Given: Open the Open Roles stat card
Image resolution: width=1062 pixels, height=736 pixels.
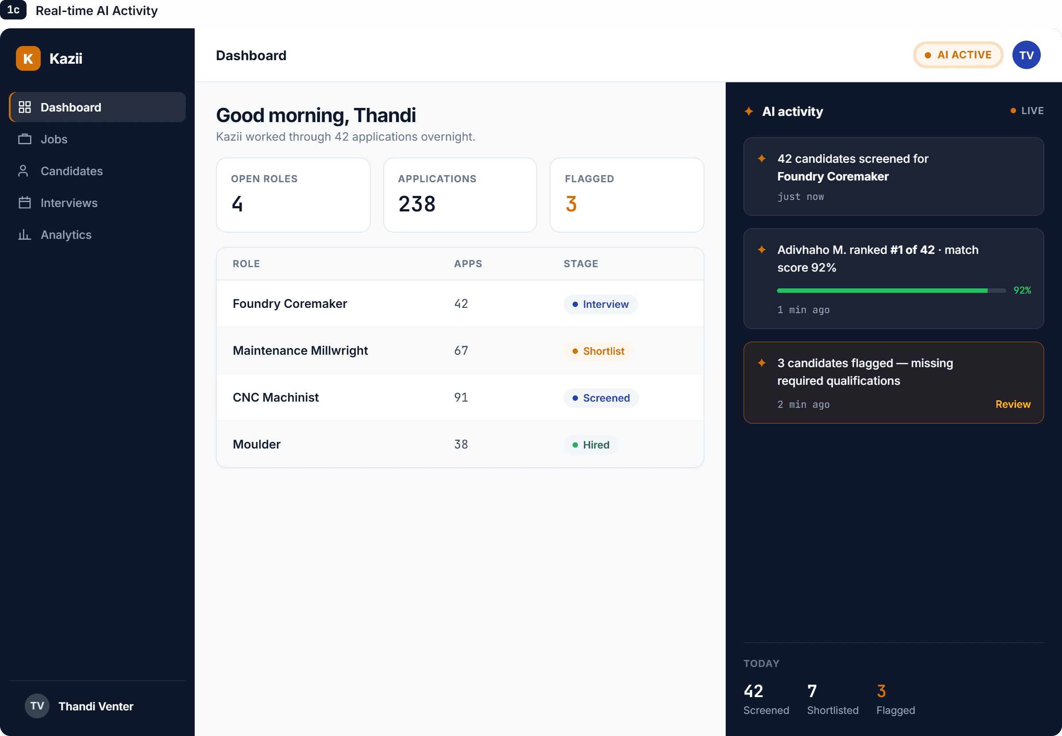Looking at the screenshot, I should click(293, 195).
